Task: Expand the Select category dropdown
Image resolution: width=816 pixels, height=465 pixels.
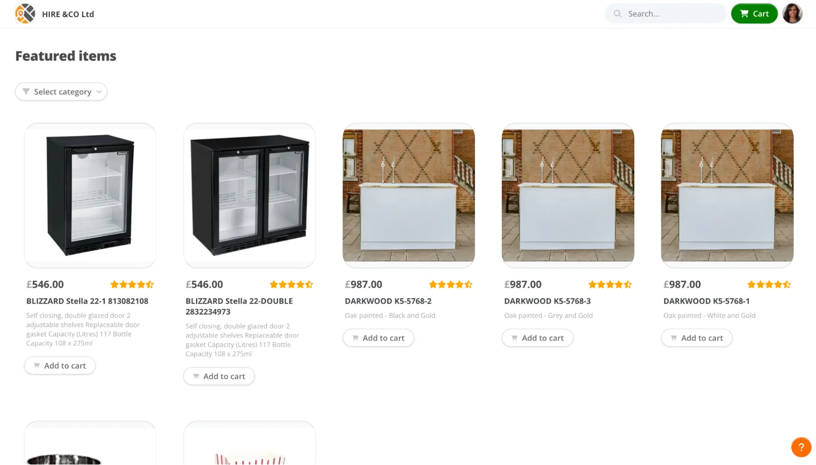Action: (61, 91)
